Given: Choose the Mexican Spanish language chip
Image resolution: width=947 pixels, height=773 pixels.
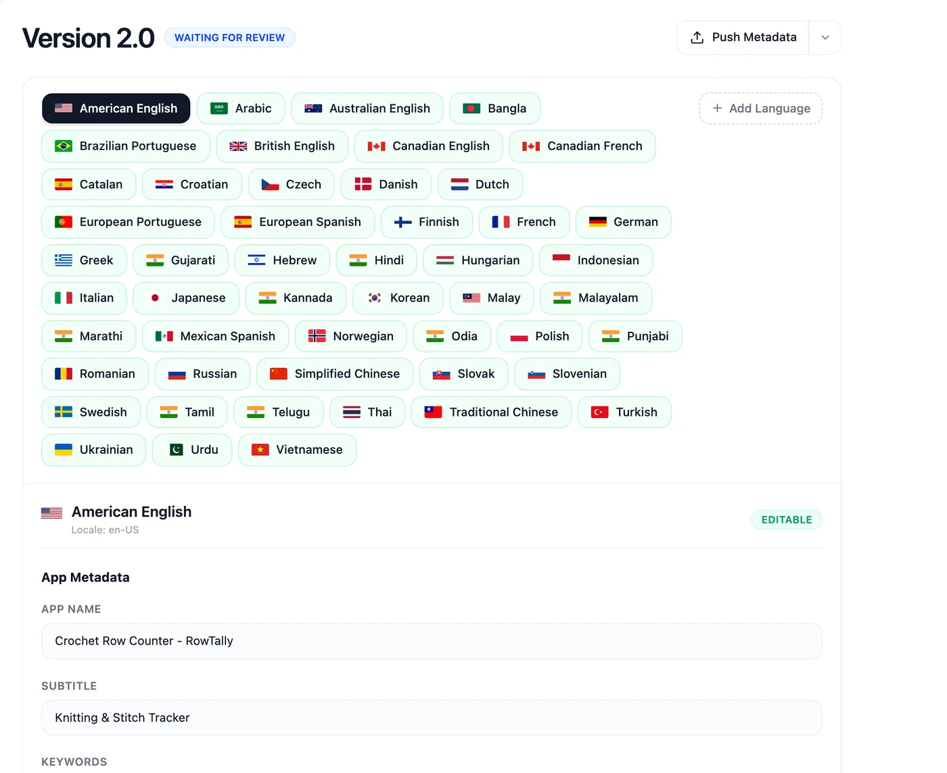Looking at the screenshot, I should [215, 336].
